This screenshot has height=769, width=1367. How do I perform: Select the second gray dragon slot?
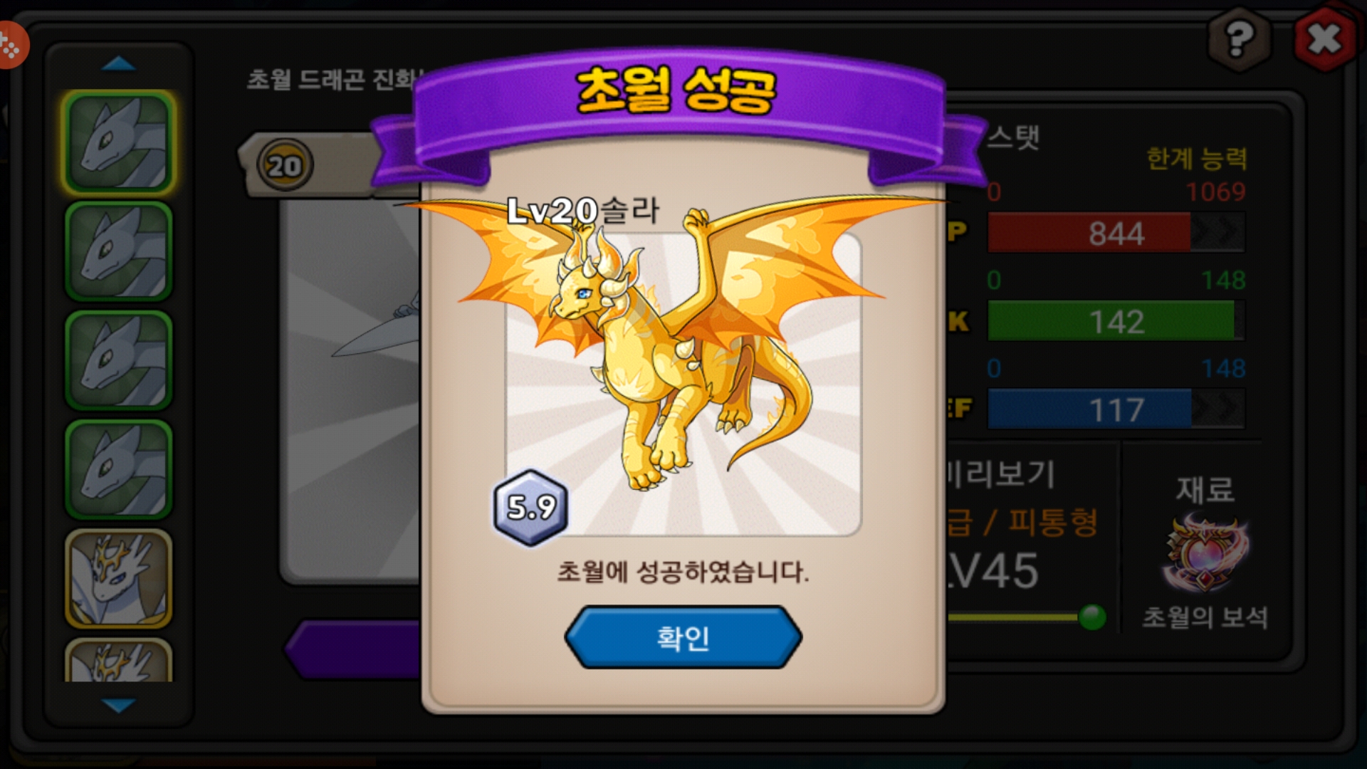pos(119,251)
